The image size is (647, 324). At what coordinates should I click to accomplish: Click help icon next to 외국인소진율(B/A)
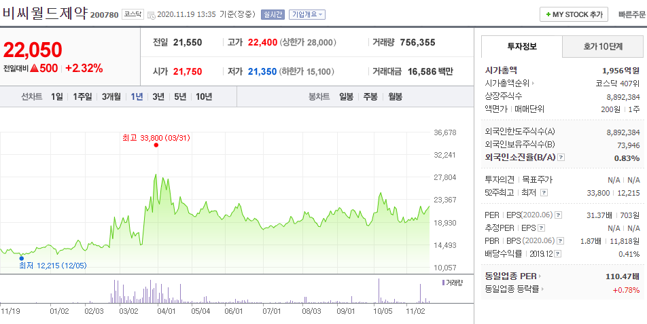561,158
